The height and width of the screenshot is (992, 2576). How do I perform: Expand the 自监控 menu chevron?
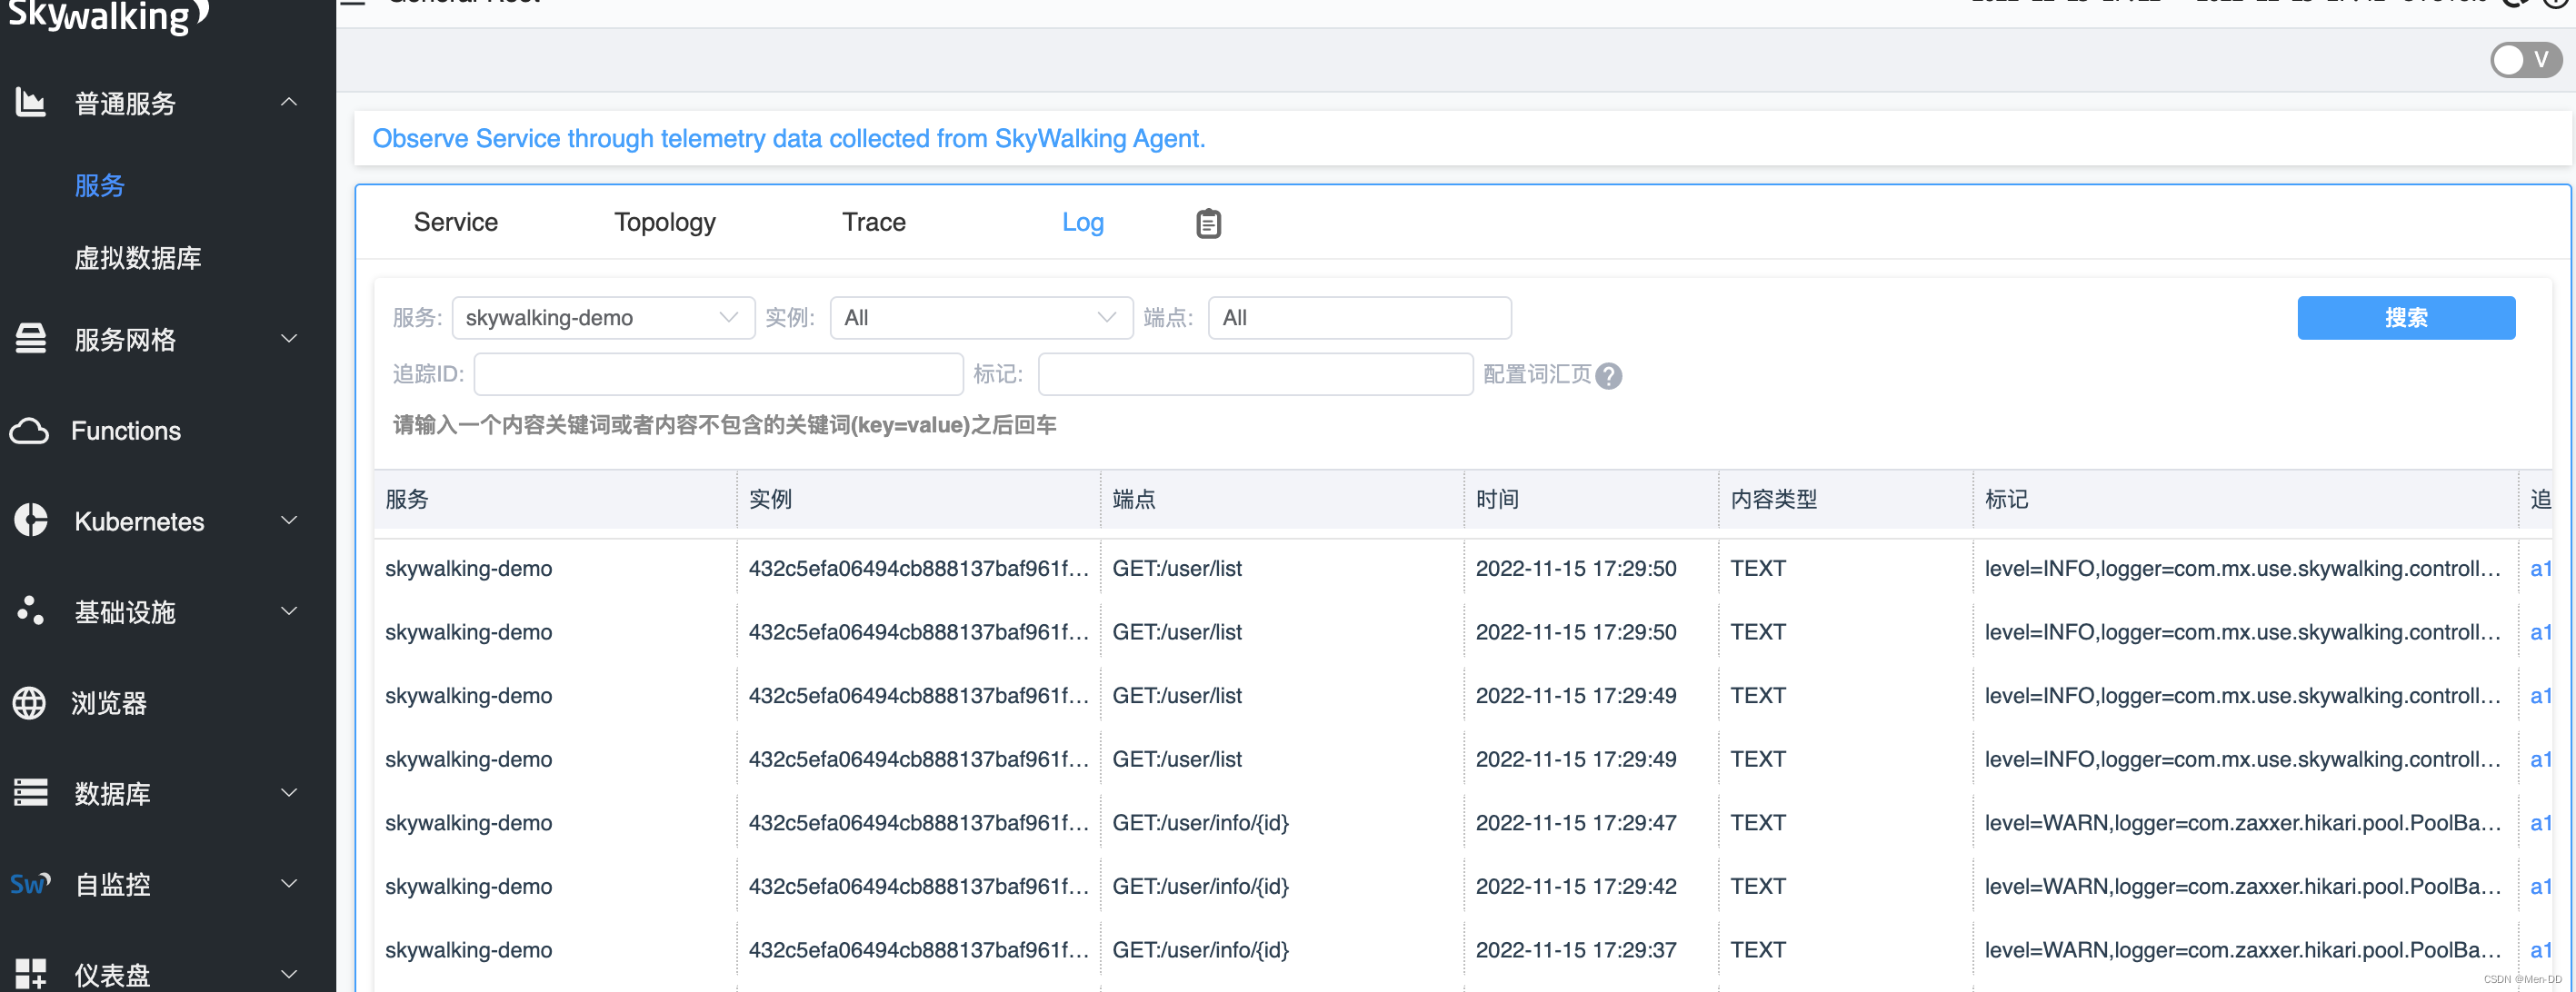289,883
